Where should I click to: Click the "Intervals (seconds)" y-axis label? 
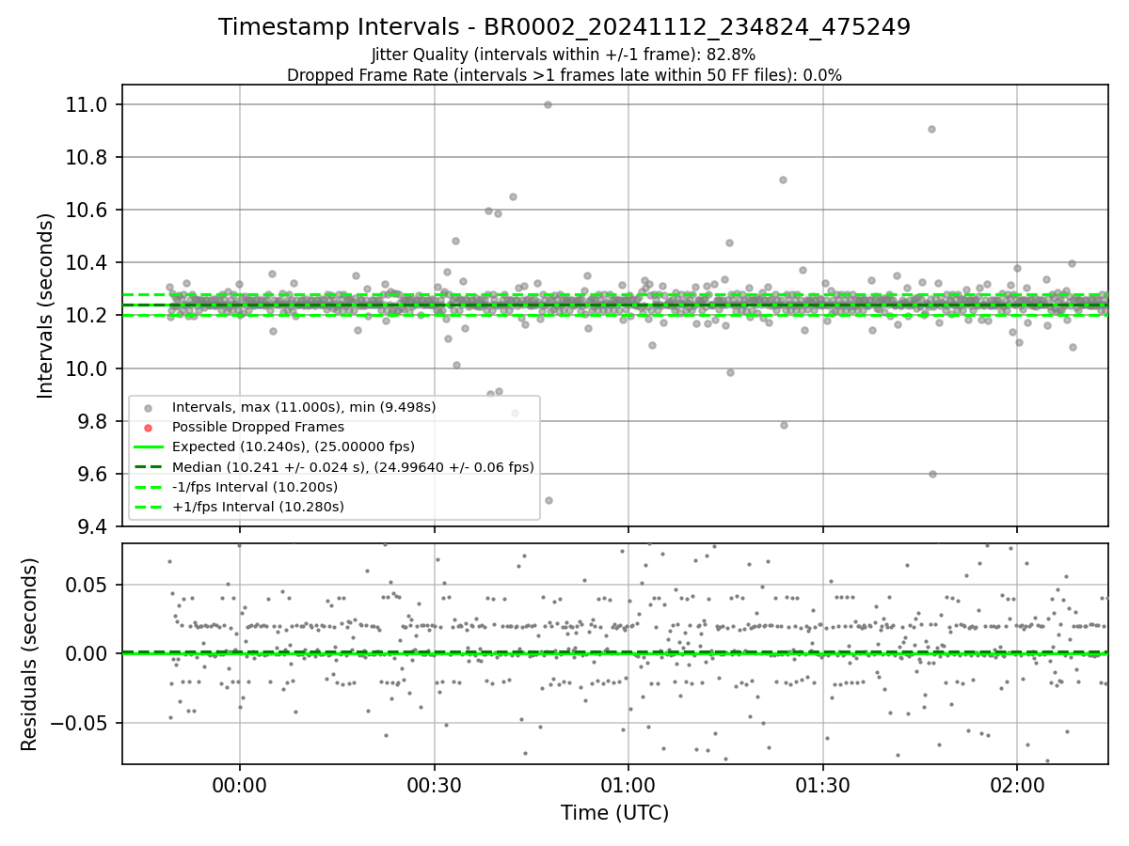click(x=46, y=305)
